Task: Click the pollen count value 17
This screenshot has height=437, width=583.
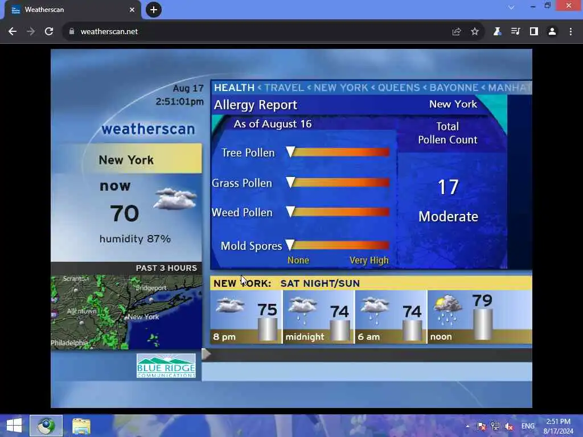Action: click(448, 187)
